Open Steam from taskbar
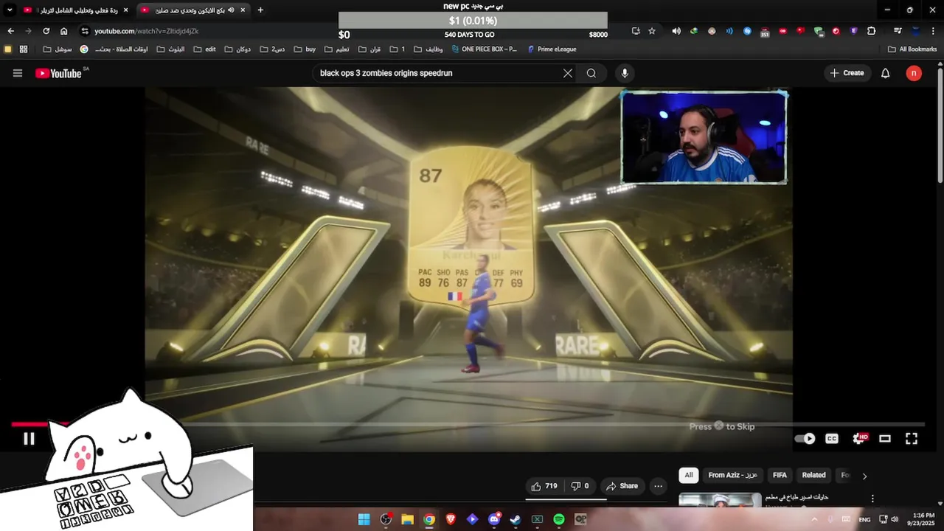Viewport: 944px width, 531px height. pyautogui.click(x=516, y=519)
